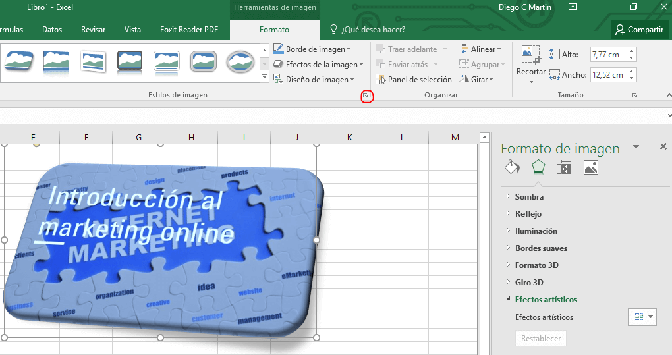The image size is (672, 355).
Task: Open the Tamaño group dialog launcher
Action: coord(634,95)
